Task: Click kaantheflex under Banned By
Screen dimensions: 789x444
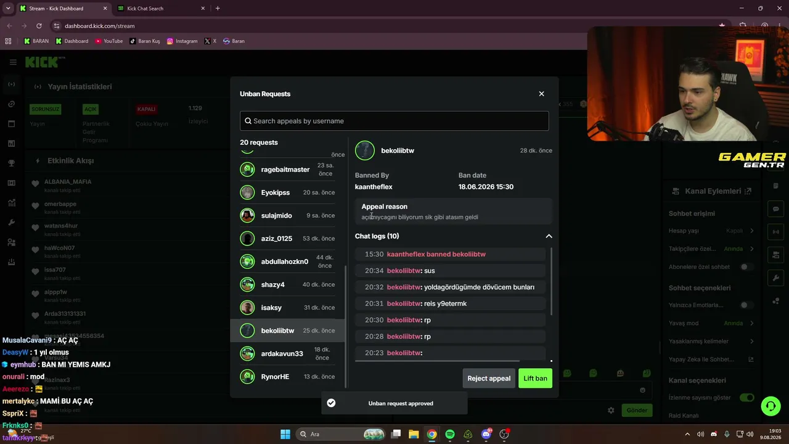Action: tap(374, 187)
